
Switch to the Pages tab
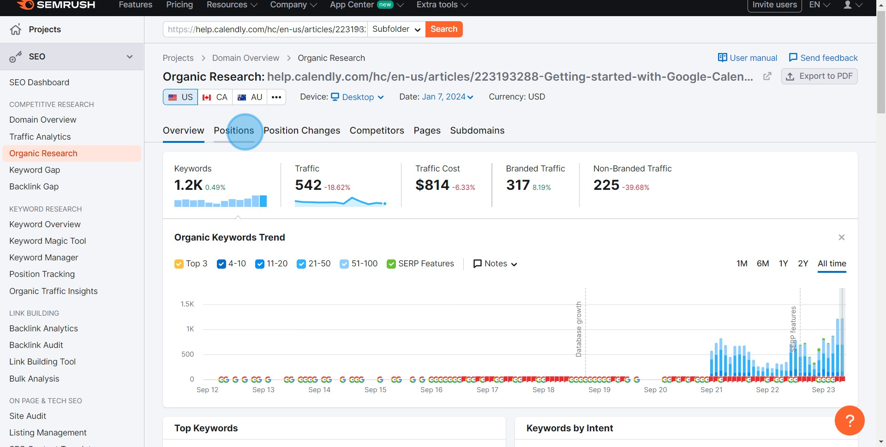coord(427,130)
